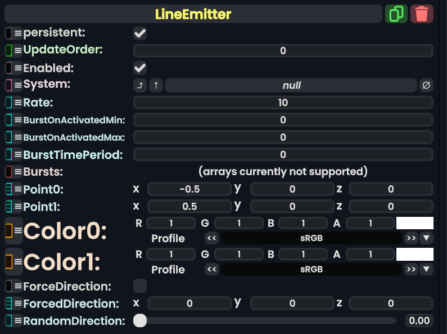Enable the ForceDirection checkbox

(140, 286)
